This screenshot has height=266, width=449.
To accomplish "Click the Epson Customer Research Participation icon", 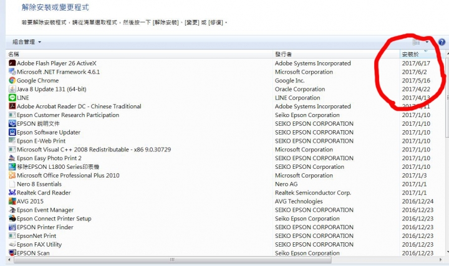I will pos(12,115).
